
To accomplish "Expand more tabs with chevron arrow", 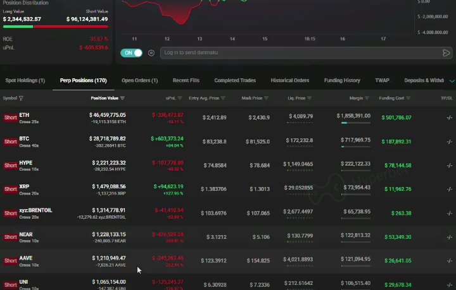I will (x=452, y=81).
